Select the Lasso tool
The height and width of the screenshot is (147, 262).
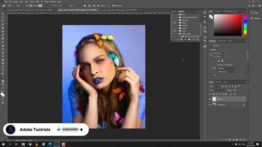coord(3,21)
